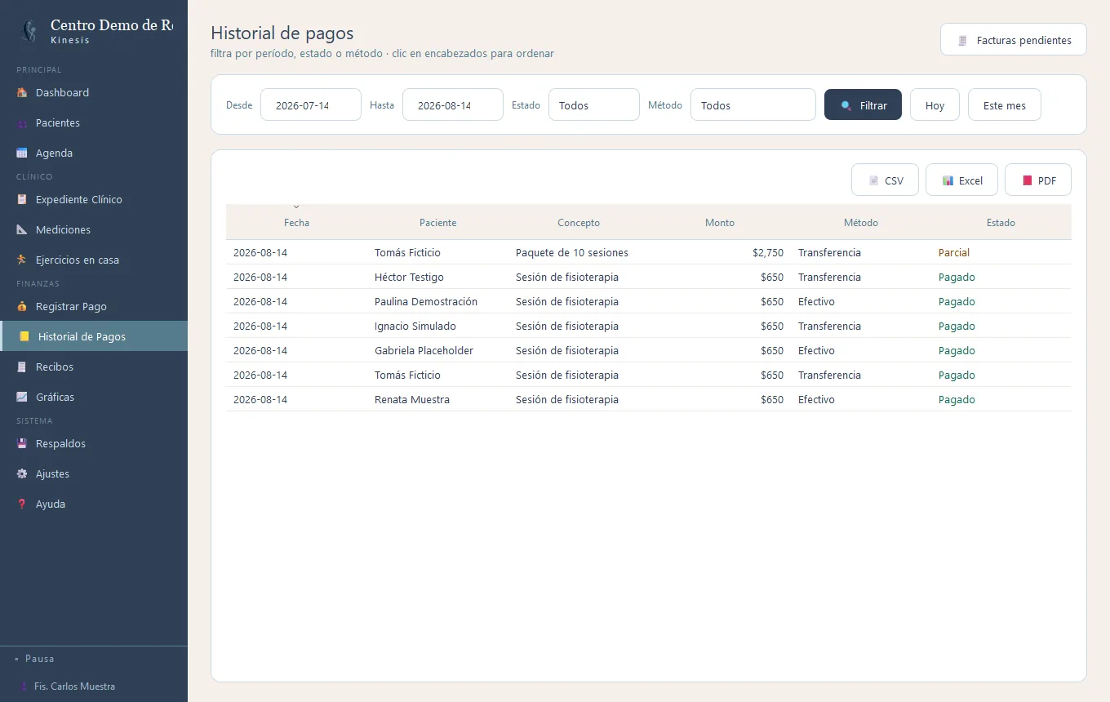The height and width of the screenshot is (702, 1110).
Task: Click the Centro Demo de Re title
Action: (x=112, y=25)
